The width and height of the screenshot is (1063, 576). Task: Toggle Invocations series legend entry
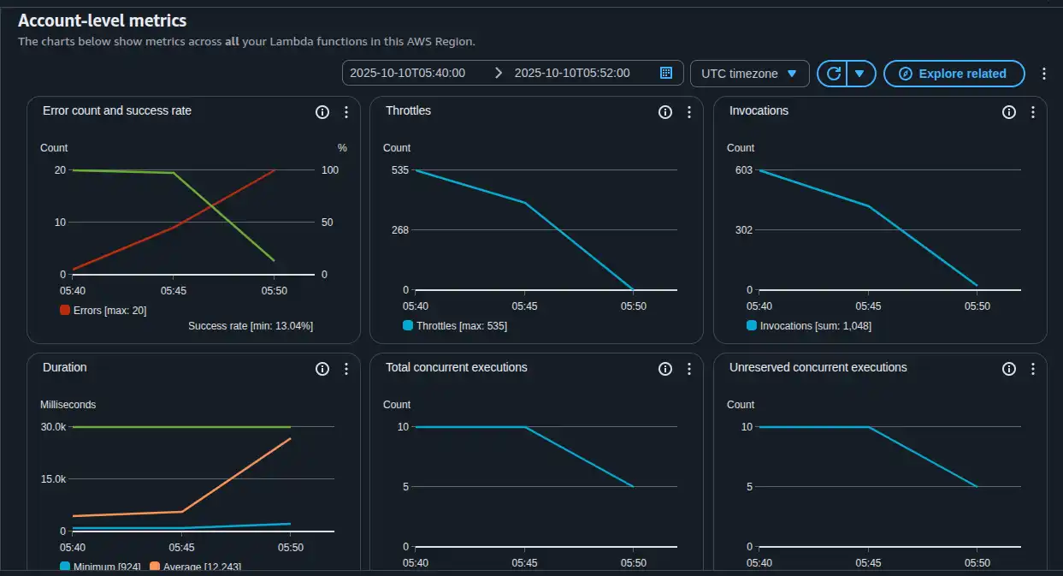808,326
